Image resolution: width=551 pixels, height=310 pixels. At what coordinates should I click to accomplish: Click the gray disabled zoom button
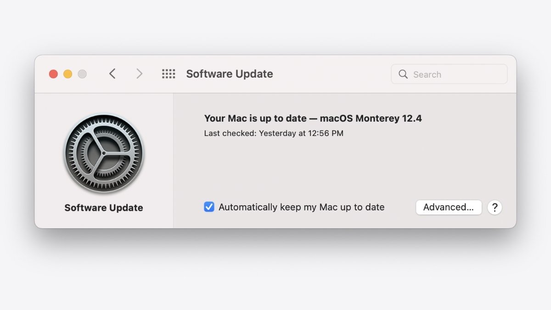point(82,74)
